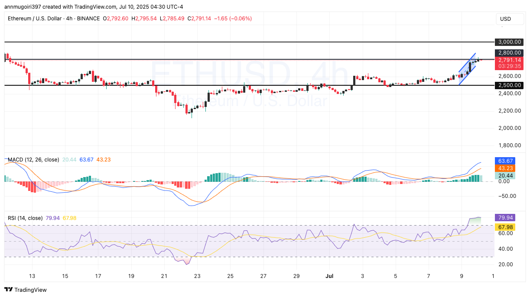Click the blue 63.67 MACD axis tag
Screen dimensions: 530x297
pos(505,161)
